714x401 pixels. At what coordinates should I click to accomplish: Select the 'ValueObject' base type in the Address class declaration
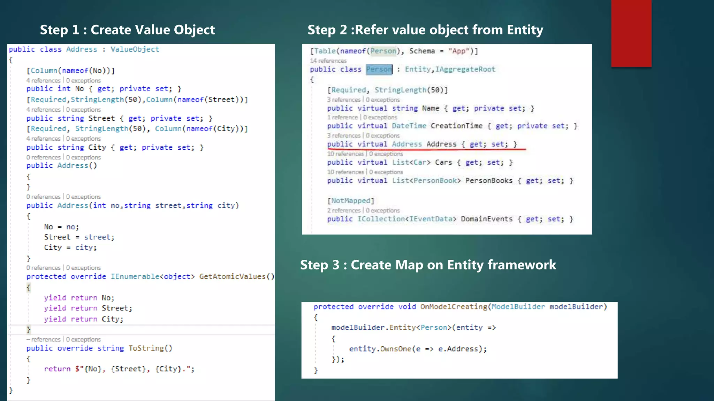[x=135, y=49]
